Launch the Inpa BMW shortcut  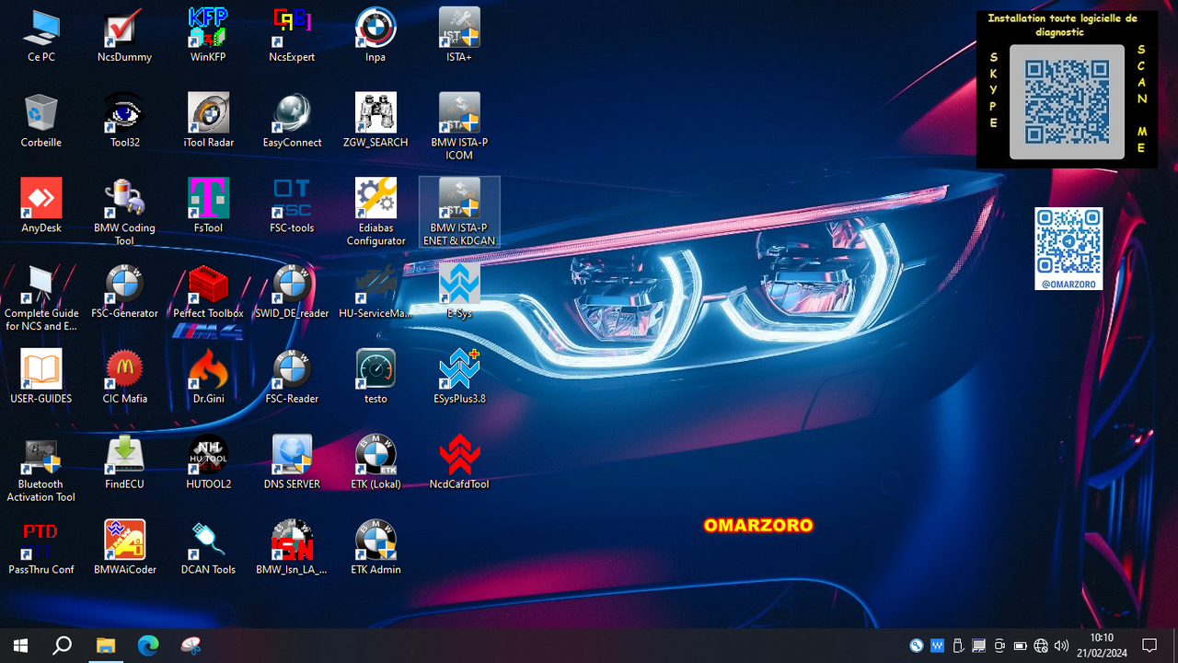[375, 35]
